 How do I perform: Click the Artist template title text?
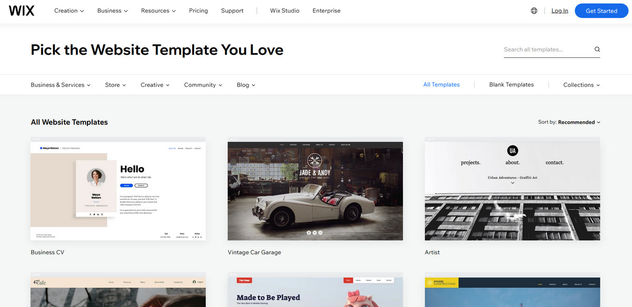432,252
